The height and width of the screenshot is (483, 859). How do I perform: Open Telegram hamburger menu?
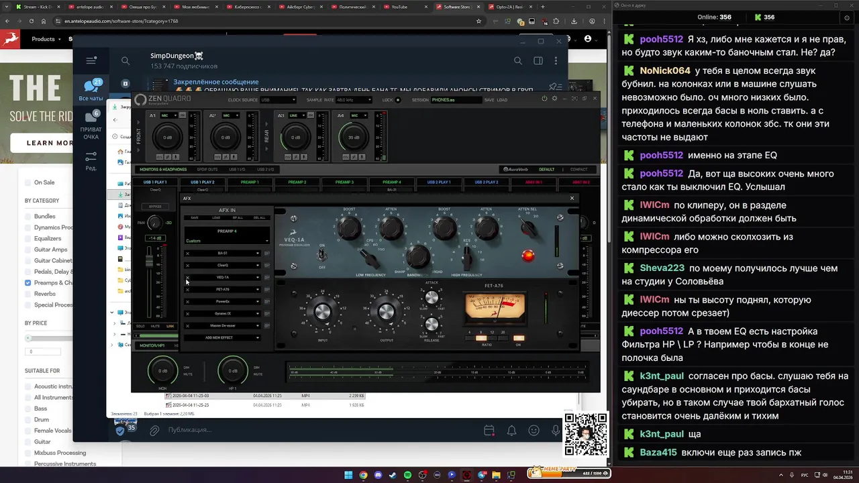(x=91, y=60)
